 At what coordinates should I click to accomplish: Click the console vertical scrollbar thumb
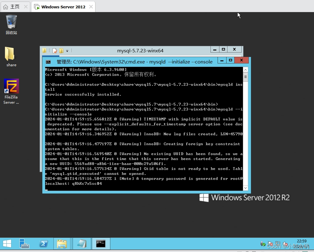[x=245, y=77]
